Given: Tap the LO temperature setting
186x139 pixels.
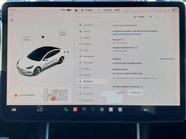Looking at the screenshot, I should click(x=40, y=110).
